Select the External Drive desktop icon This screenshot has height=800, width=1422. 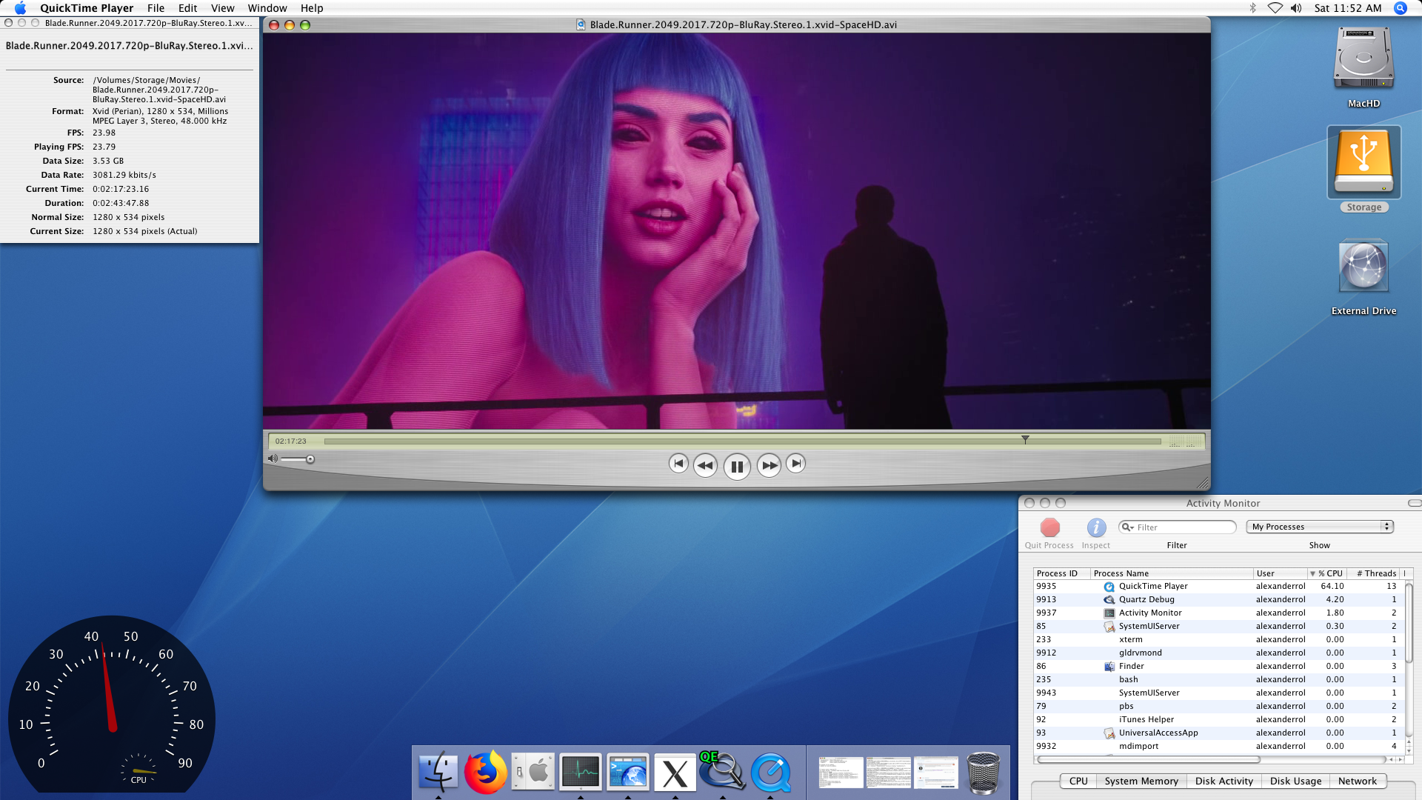coord(1363,267)
